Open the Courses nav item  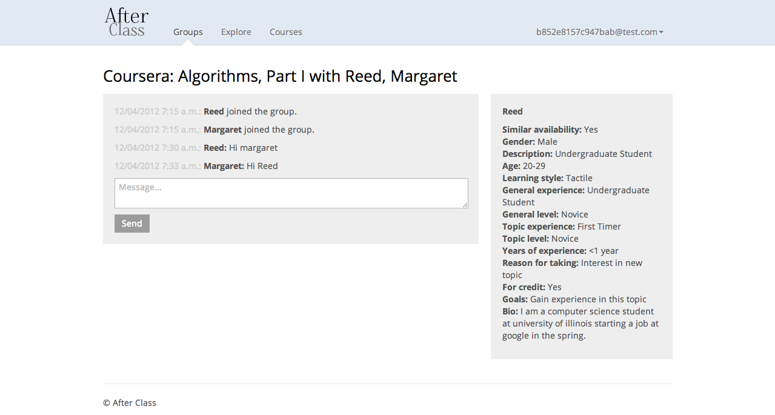[285, 32]
